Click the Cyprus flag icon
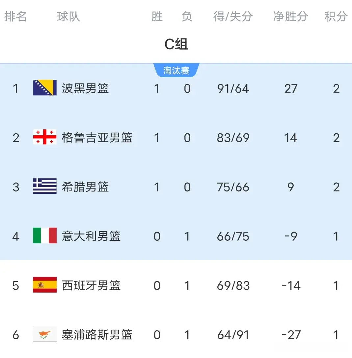Screen dimensions: 352x358 click(x=45, y=334)
